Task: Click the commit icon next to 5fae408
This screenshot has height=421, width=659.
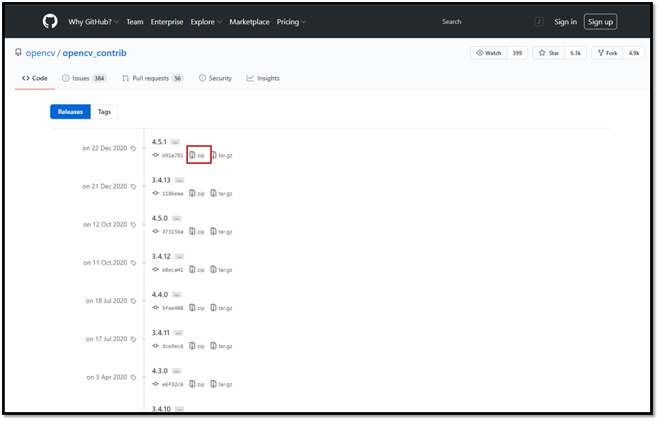Action: (156, 308)
